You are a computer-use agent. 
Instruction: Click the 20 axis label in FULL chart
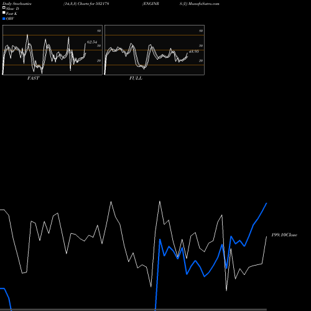[x=201, y=60]
